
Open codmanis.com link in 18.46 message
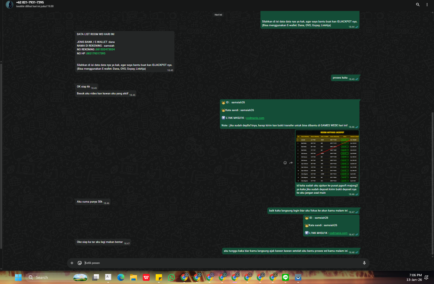pos(255,118)
